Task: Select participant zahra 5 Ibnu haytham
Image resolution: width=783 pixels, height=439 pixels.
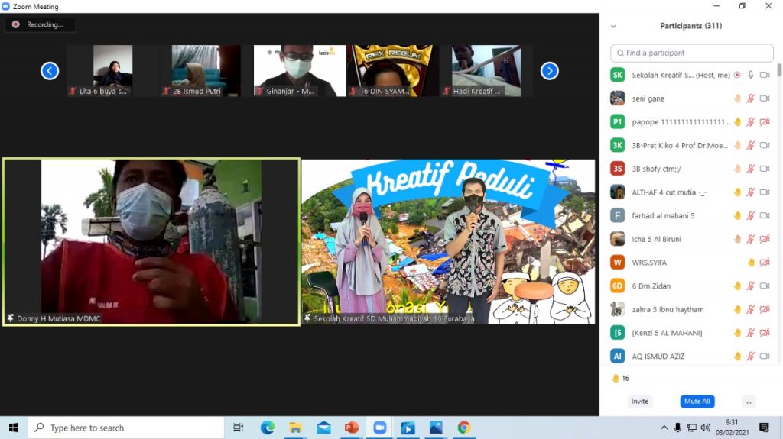Action: (668, 309)
